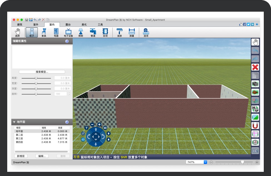Click the 搜索模型... button
The width and height of the screenshot is (271, 176).
42,72
